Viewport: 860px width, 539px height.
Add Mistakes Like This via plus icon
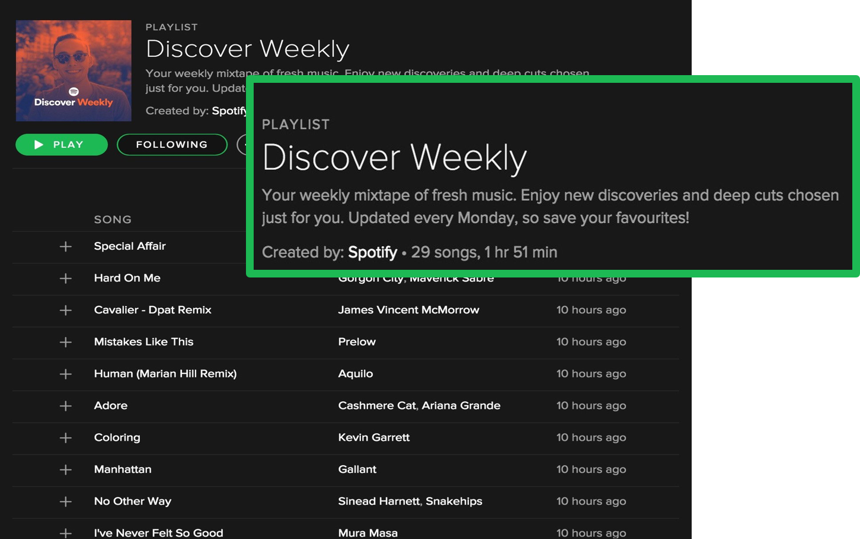point(66,343)
